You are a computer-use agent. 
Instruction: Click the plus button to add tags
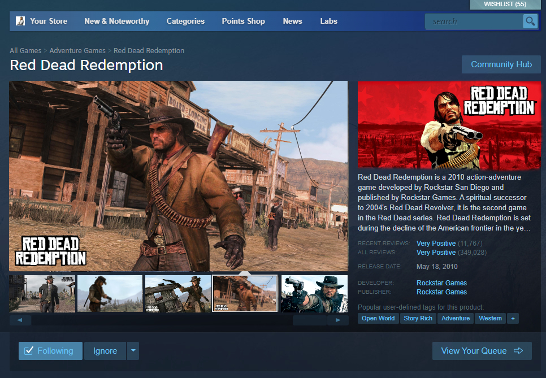[x=513, y=318]
